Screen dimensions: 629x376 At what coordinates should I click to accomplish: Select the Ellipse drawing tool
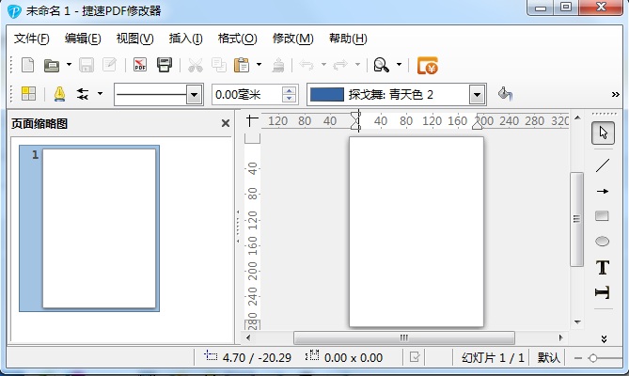coord(603,242)
